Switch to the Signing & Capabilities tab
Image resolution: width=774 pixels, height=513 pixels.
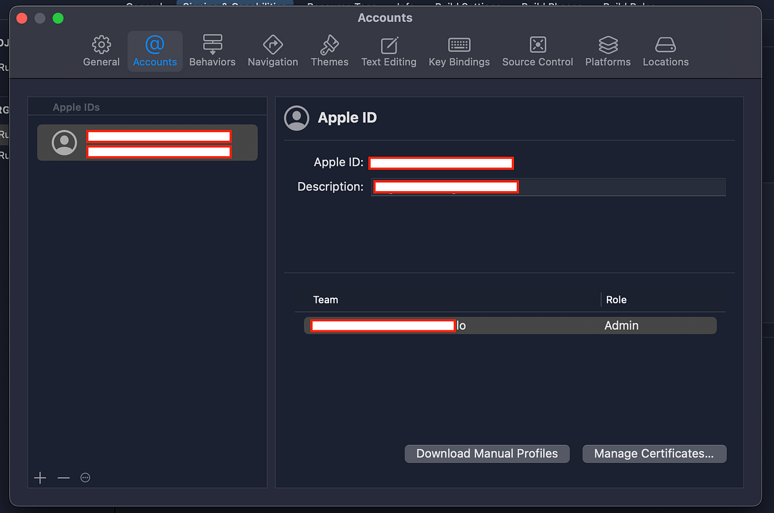click(x=234, y=3)
